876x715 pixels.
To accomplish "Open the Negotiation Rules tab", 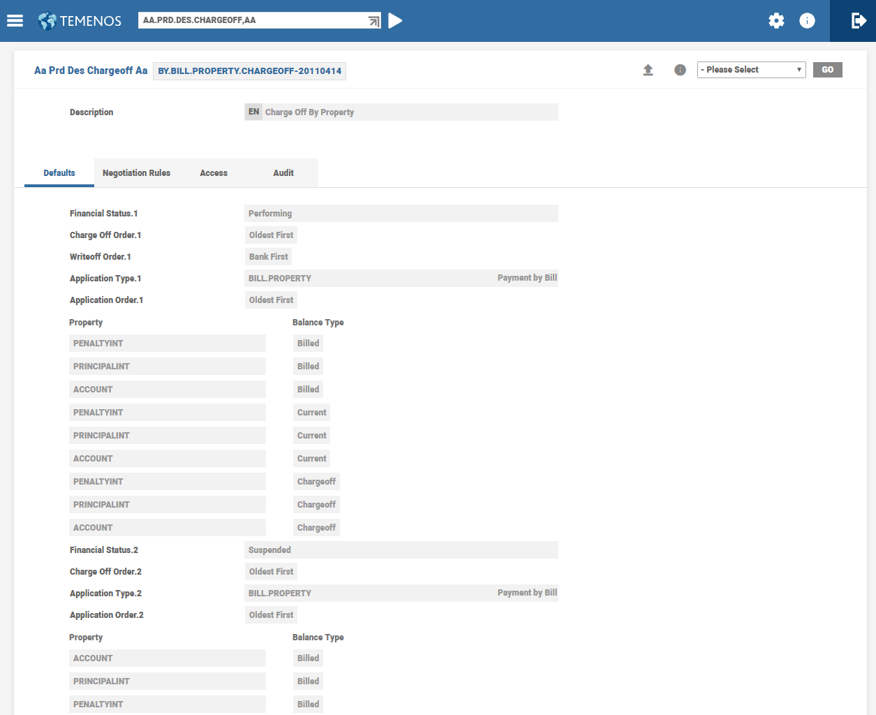I will tap(136, 173).
